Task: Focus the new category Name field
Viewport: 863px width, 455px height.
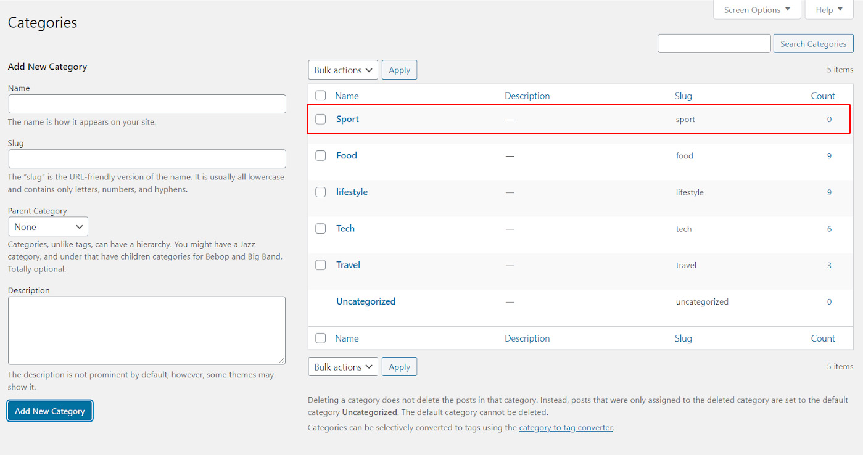Action: [147, 104]
